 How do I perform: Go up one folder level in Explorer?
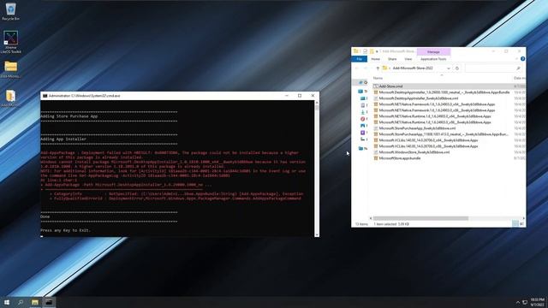pos(378,68)
